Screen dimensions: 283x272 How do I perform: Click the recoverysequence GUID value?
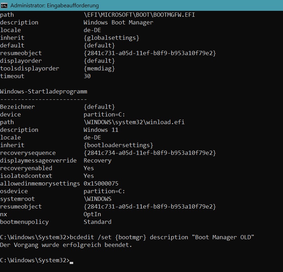(150, 153)
